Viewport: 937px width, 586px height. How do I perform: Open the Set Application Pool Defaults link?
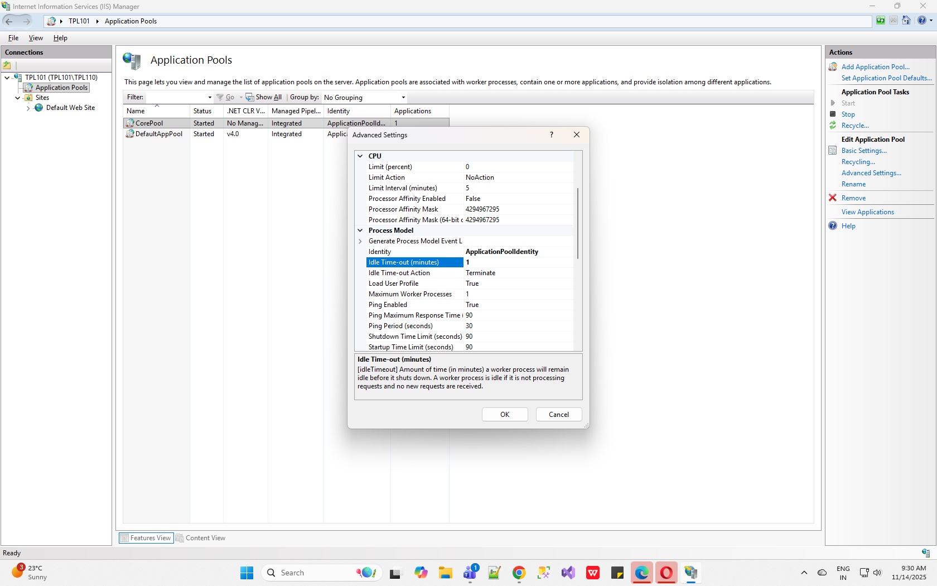point(886,78)
